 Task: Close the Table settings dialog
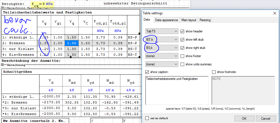tap(274, 13)
